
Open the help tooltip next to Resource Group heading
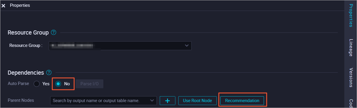coord(53,32)
